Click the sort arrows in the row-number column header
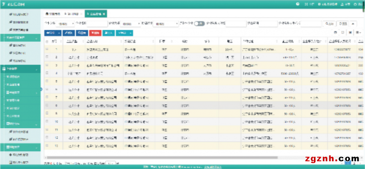Viewport: 365px width, 169px height. point(61,41)
